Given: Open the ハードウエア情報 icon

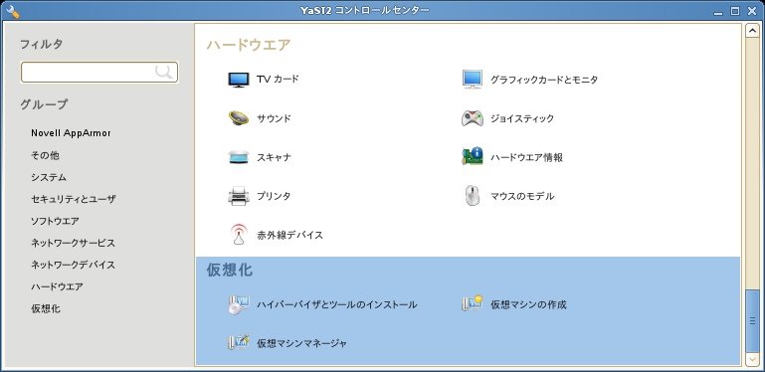Looking at the screenshot, I should click(x=473, y=156).
